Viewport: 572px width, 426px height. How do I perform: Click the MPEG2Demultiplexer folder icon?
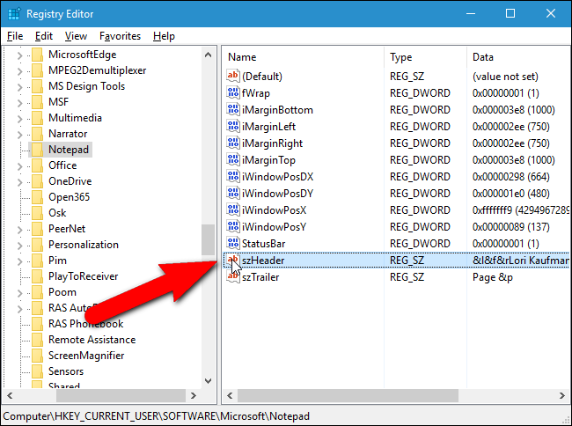(x=37, y=70)
